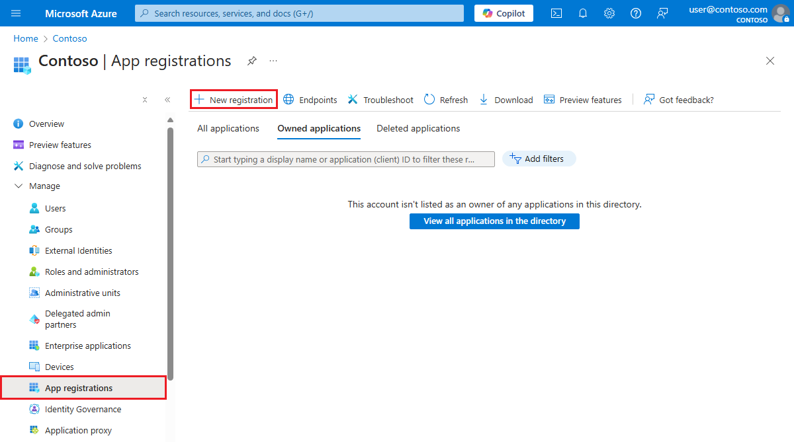Click the global search box

coord(299,13)
